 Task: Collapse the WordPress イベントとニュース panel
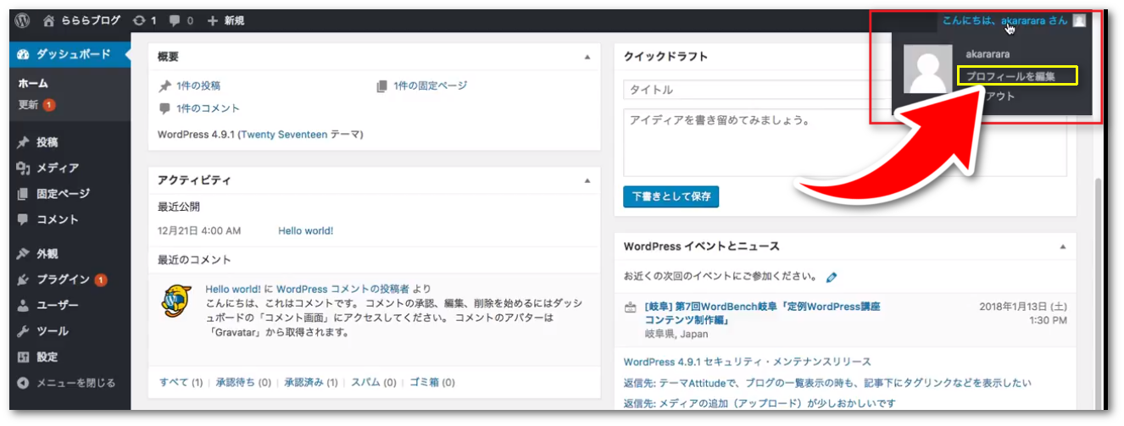tap(1062, 246)
